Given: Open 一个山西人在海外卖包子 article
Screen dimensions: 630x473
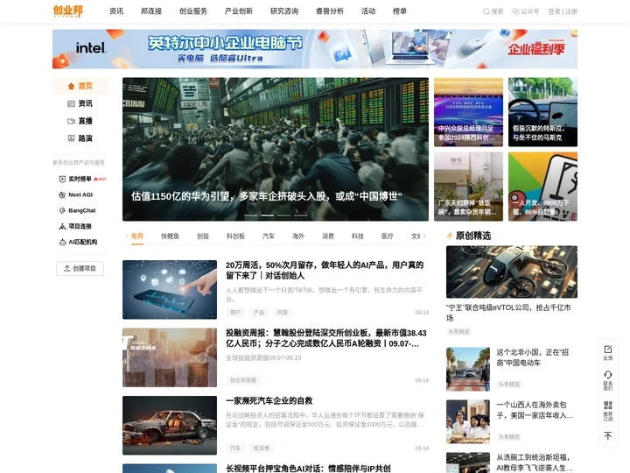Looking at the screenshot, I should click(535, 410).
